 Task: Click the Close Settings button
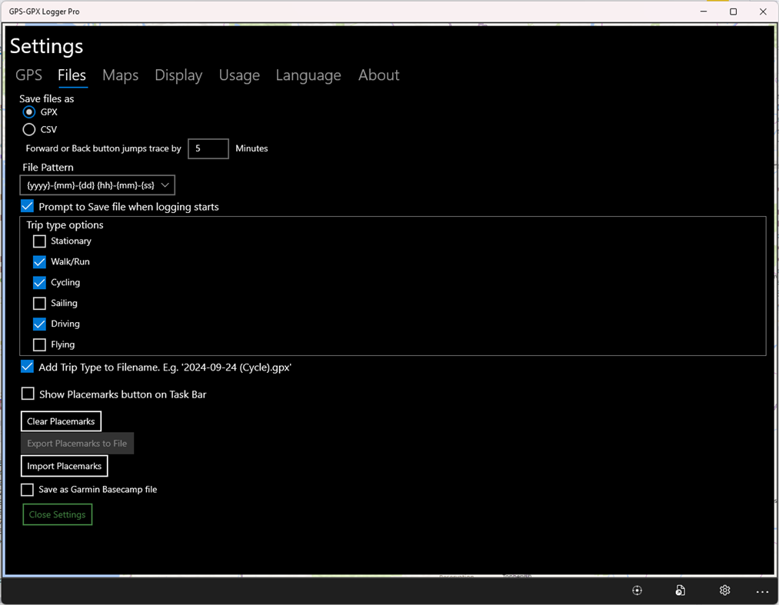coord(57,514)
